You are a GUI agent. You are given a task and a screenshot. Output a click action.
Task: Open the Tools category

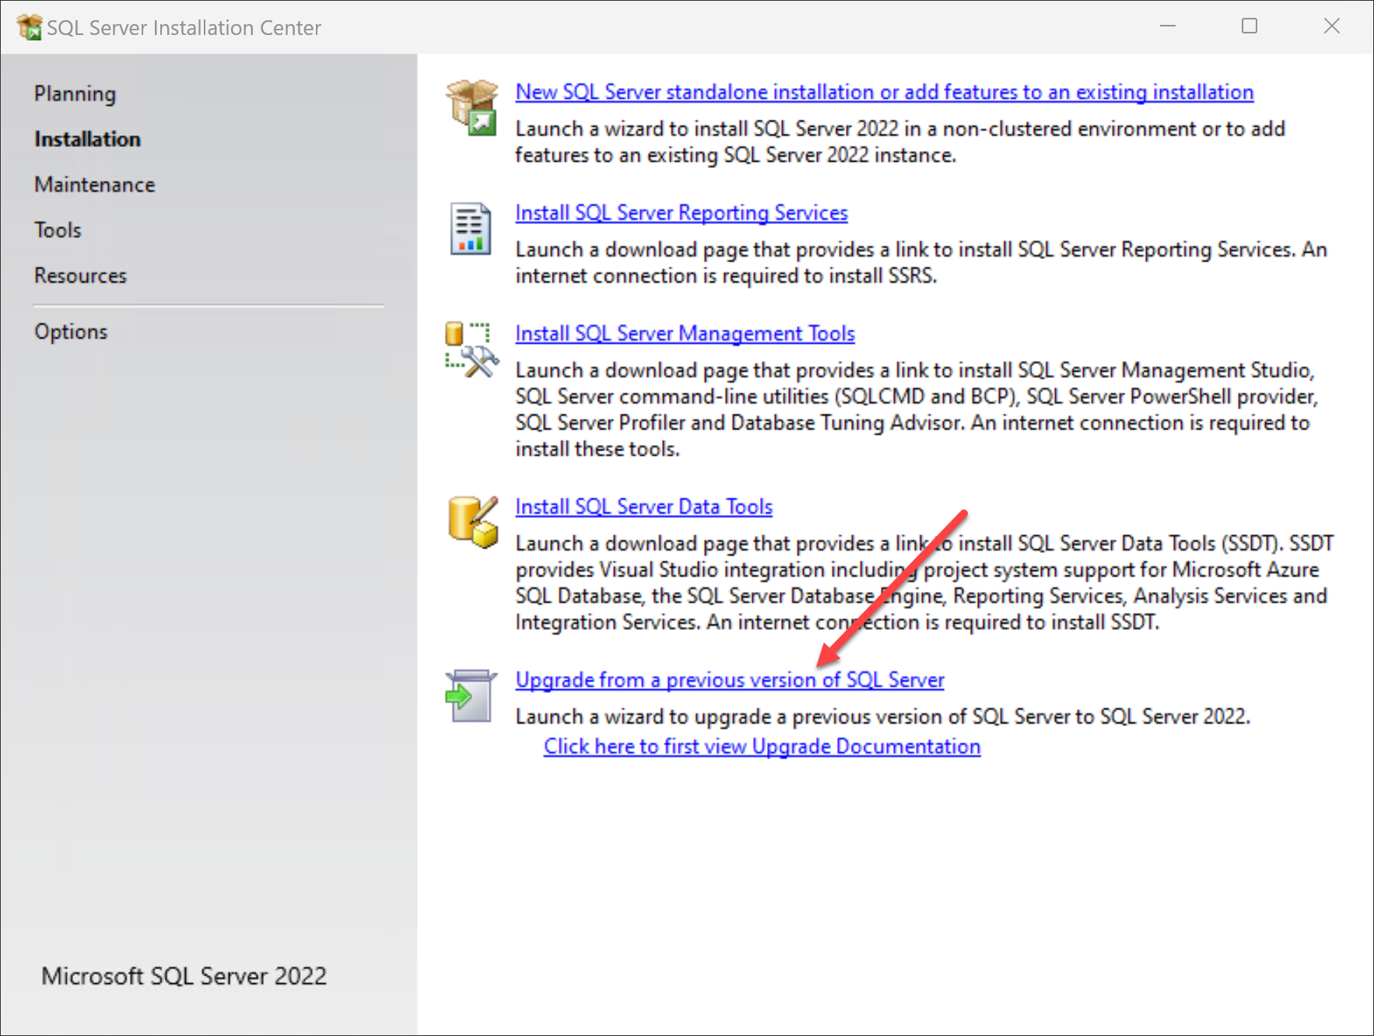[x=58, y=230]
